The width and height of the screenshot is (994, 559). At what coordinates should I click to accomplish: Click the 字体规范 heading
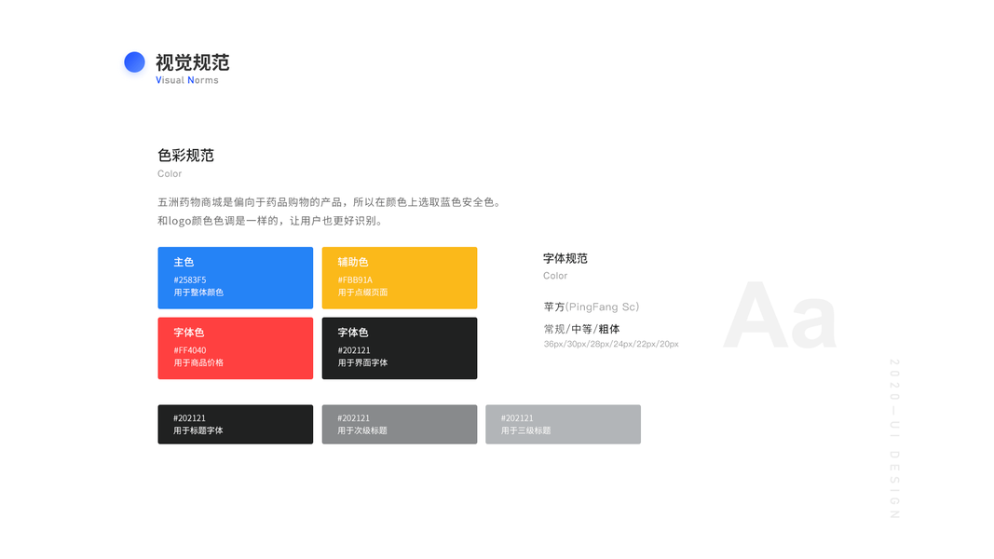565,259
